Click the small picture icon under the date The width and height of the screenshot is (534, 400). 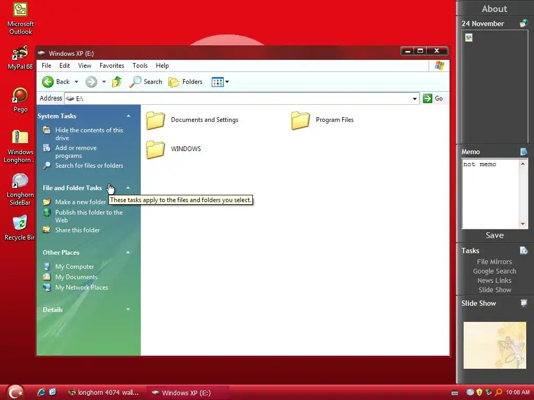[x=469, y=37]
